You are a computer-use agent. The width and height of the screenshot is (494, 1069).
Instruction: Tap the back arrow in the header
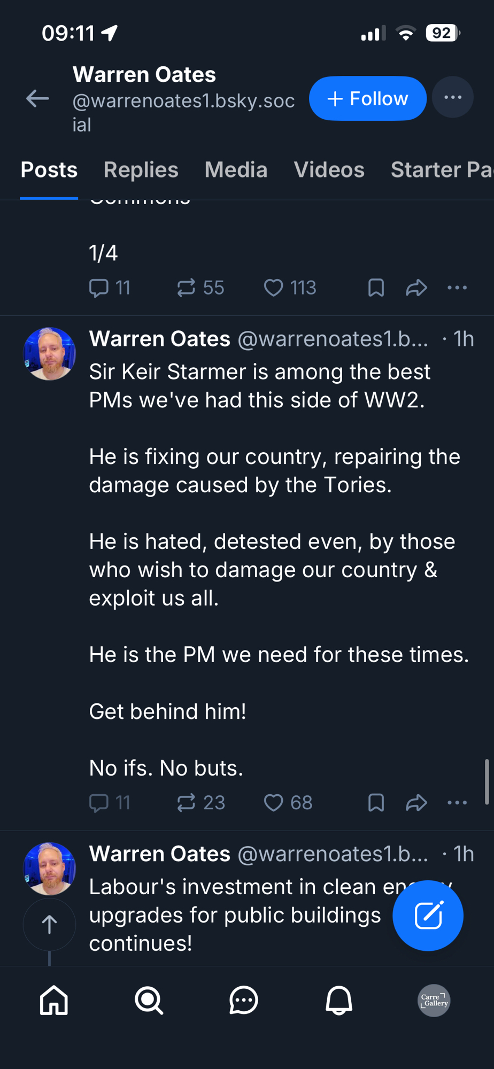click(37, 98)
